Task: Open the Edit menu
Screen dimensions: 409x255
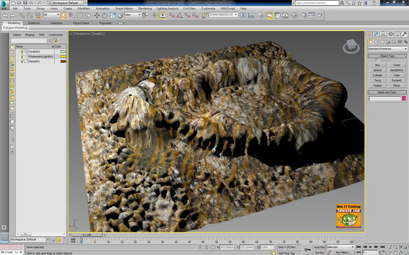Action: (15, 8)
